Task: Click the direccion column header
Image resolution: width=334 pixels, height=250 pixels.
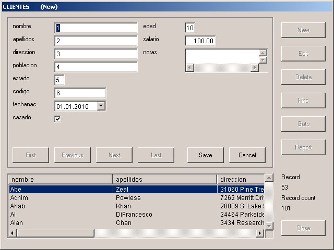Action: [x=241, y=179]
